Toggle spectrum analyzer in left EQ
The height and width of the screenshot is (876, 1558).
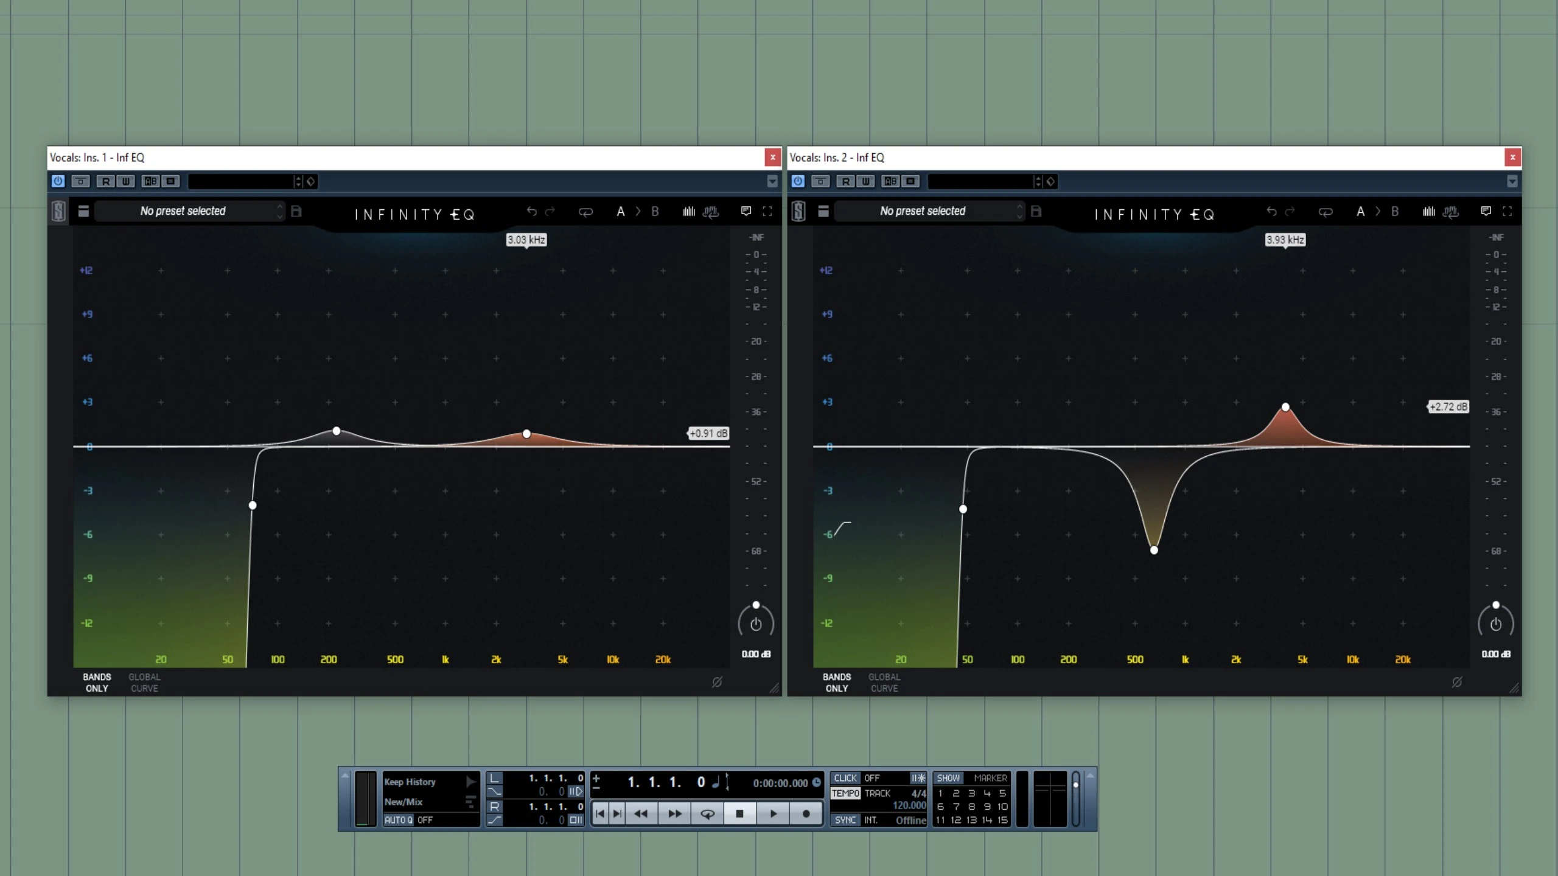(x=689, y=211)
